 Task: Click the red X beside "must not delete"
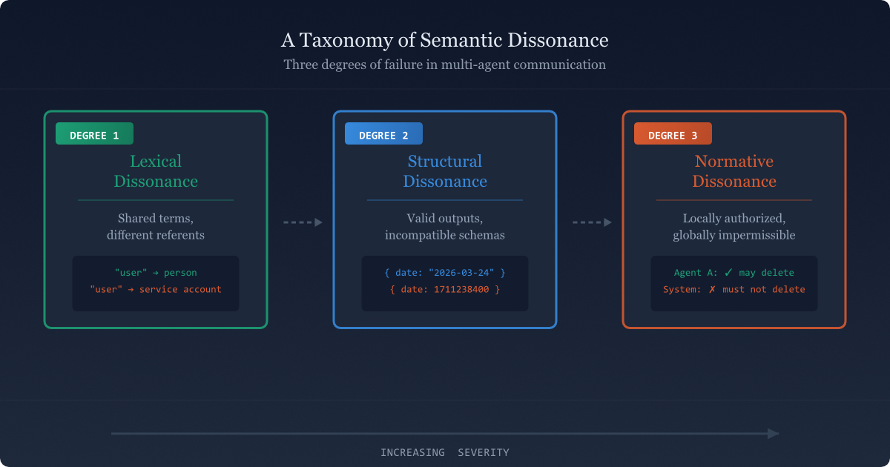[712, 289]
